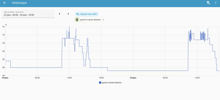Click the 18:00 axis label
The width and height of the screenshot is (220, 100).
point(101,78)
